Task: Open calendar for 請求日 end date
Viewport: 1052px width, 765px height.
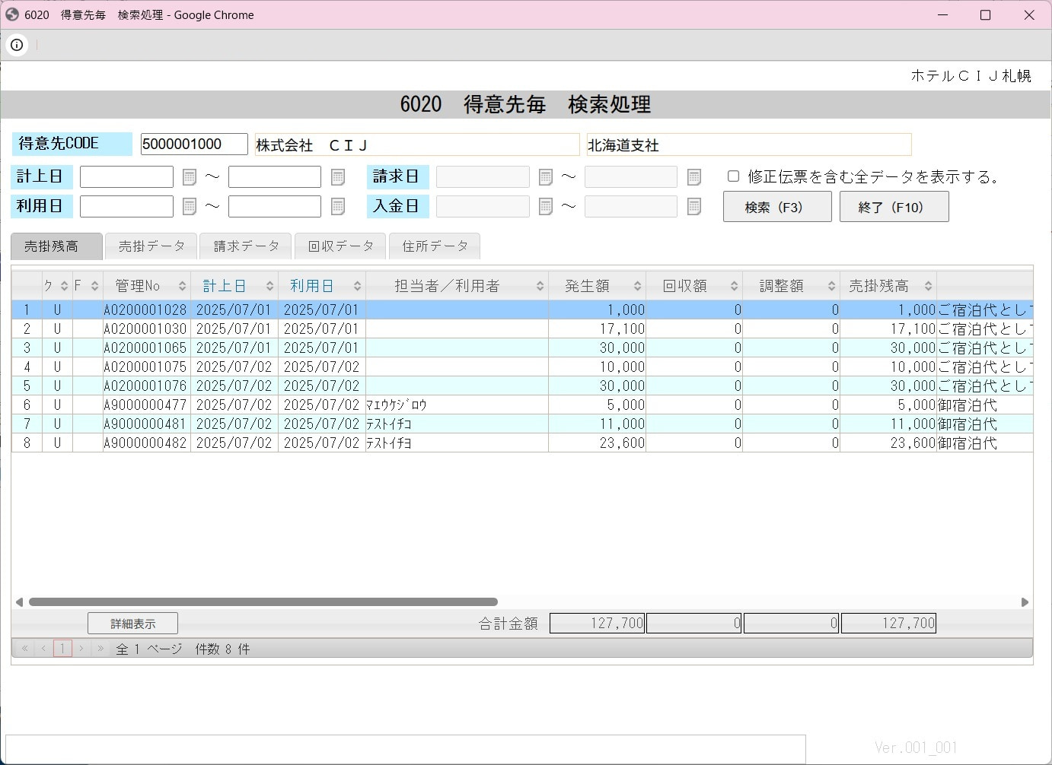Action: click(x=693, y=177)
